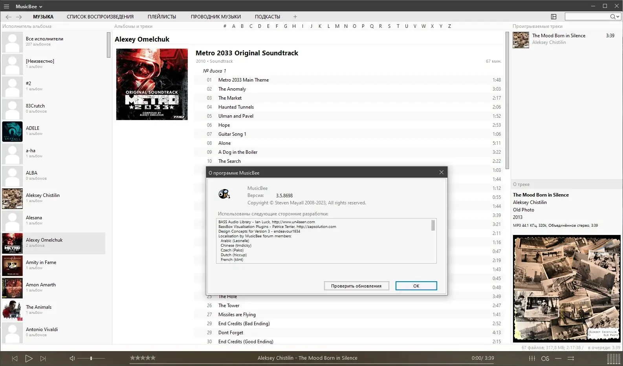The image size is (623, 366).
Task: Adjust the volume slider
Action: click(x=91, y=358)
